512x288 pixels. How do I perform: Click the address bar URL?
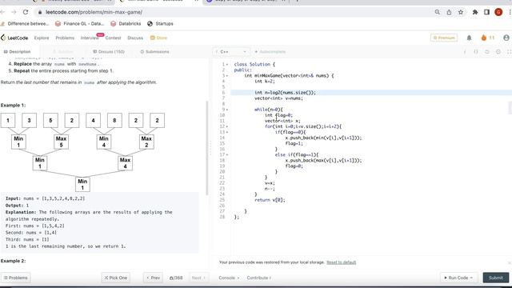pyautogui.click(x=94, y=12)
